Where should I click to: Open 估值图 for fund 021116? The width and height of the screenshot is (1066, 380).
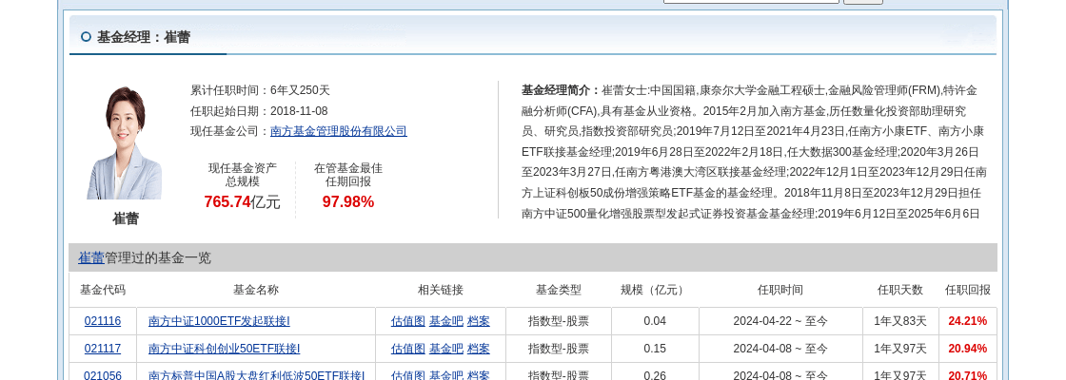click(x=408, y=321)
